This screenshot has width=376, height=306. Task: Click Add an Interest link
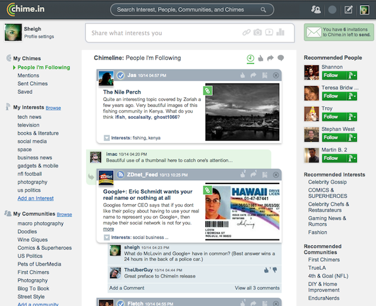coord(35,199)
